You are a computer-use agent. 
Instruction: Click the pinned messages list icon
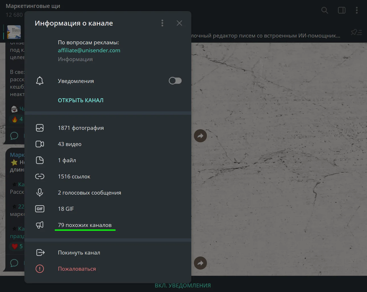[356, 32]
